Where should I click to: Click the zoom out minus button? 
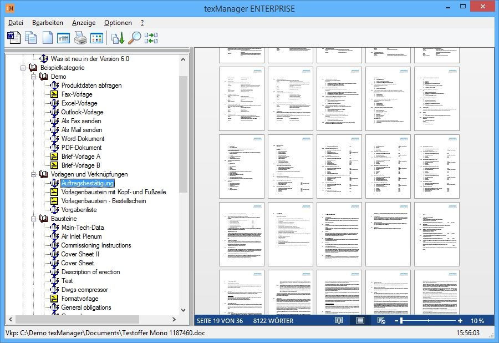[396, 321]
